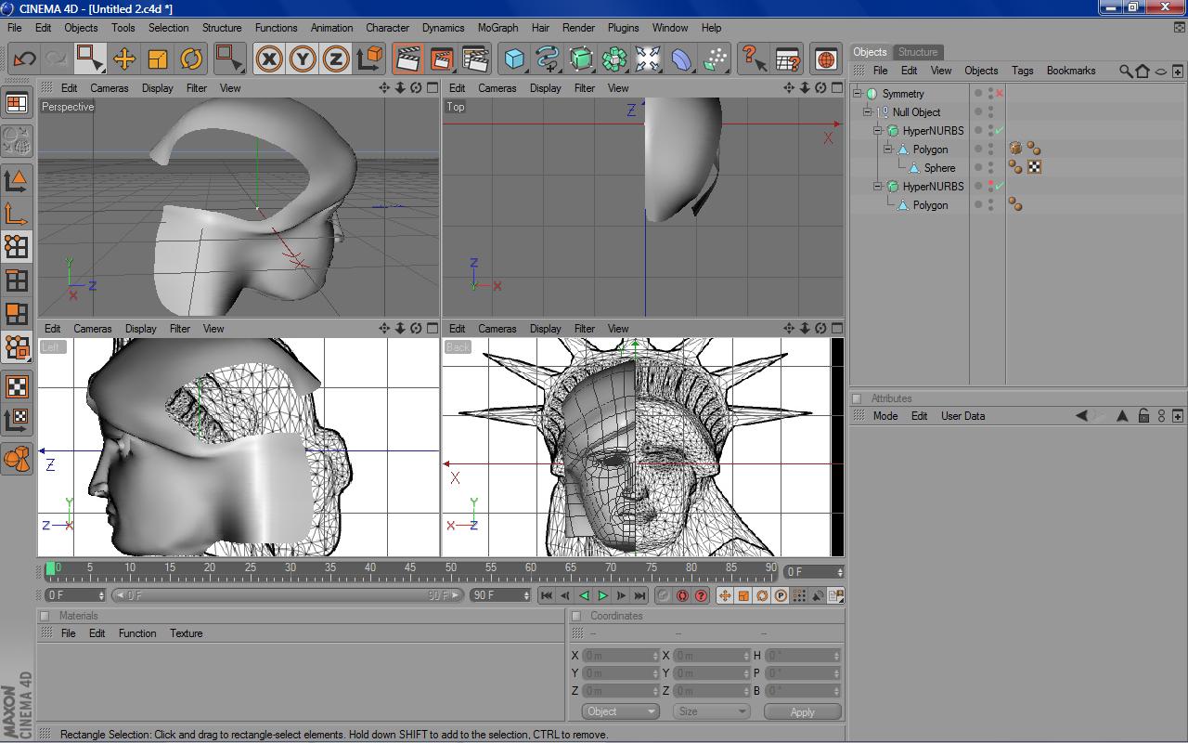
Task: Select the Rotate tool in the top toolbar
Action: pyautogui.click(x=191, y=59)
